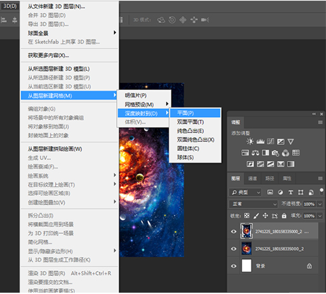This screenshot has width=326, height=294.
Task: Filter layers by shape layers icon
Action: point(300,192)
